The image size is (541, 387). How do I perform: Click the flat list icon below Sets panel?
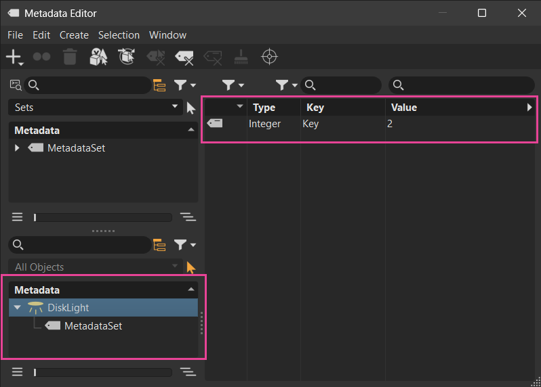(17, 217)
